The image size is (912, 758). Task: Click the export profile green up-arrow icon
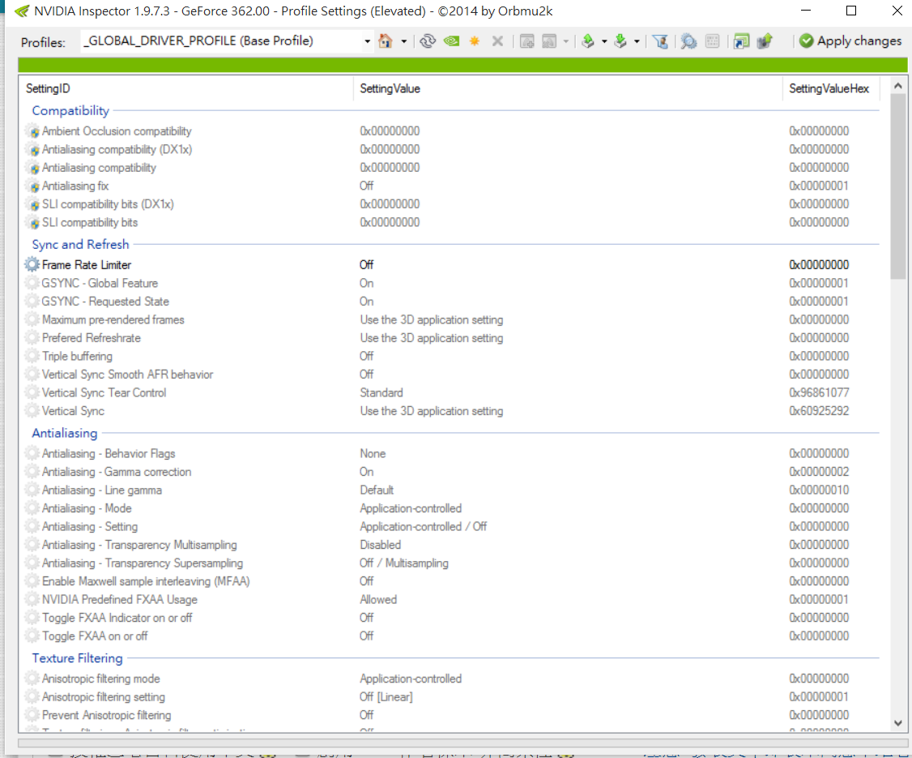coord(588,41)
